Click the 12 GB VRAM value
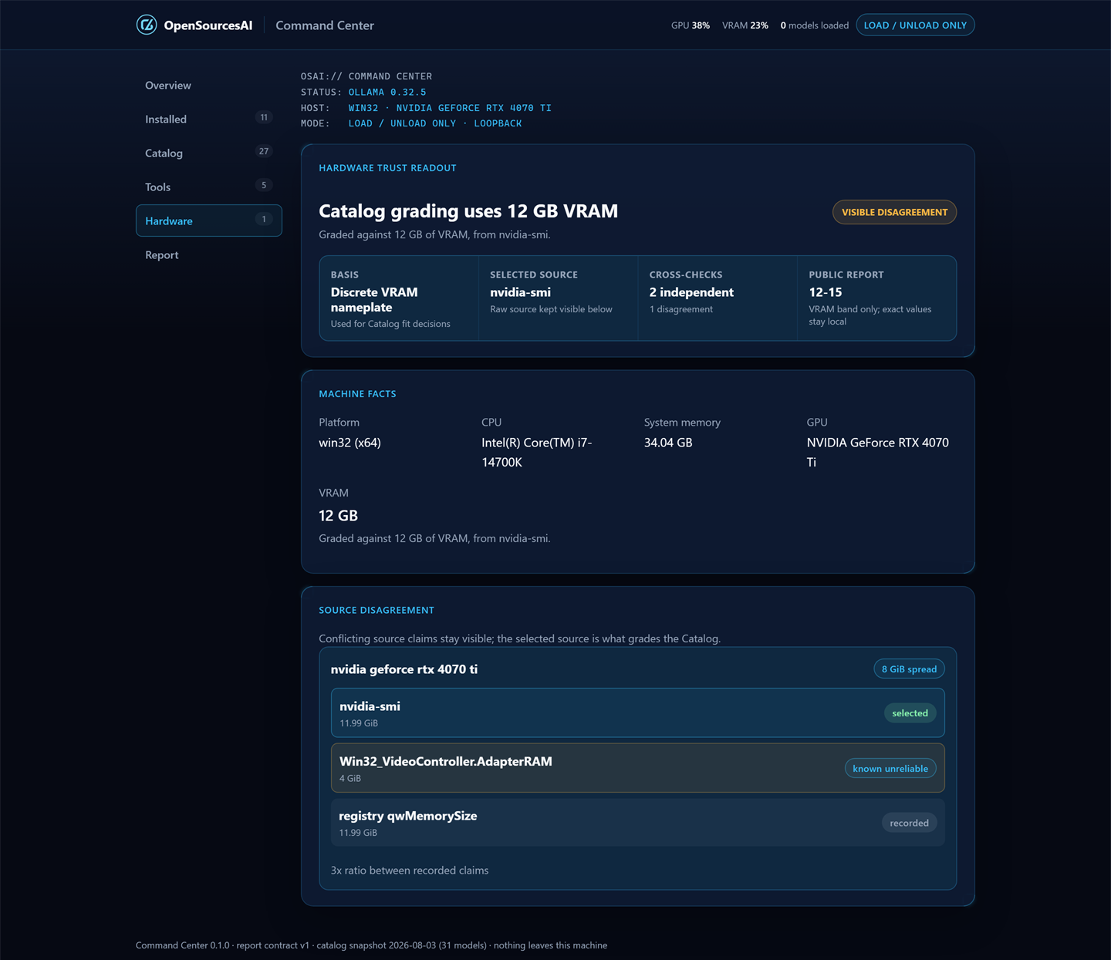This screenshot has height=960, width=1111. tap(338, 516)
